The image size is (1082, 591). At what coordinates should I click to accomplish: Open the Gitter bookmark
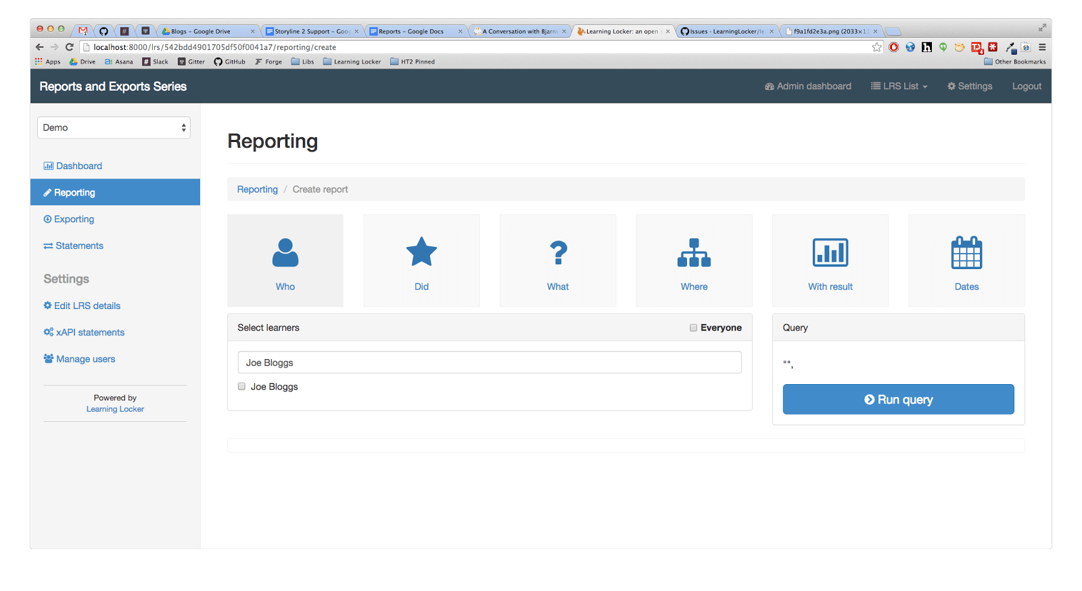point(191,62)
